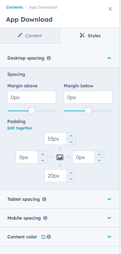The width and height of the screenshot is (121, 254).
Task: Click the info icon beside Mobile spacing
Action: (45, 218)
